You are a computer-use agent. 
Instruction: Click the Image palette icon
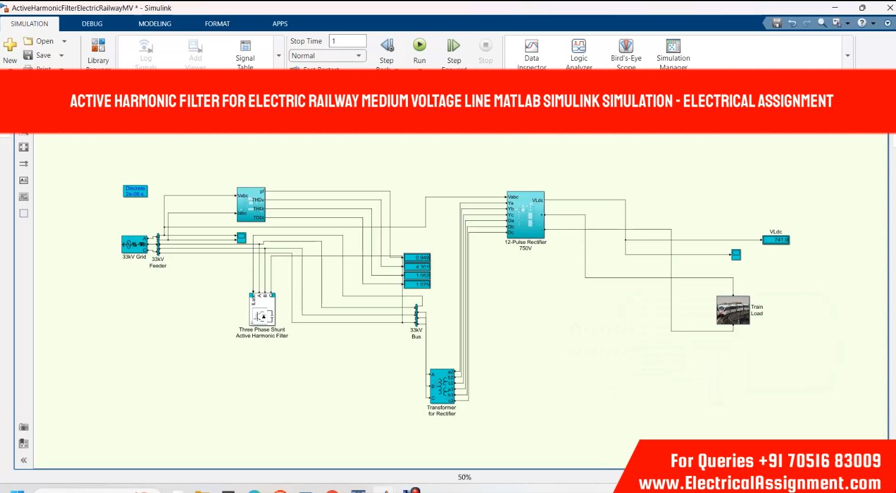pyautogui.click(x=24, y=197)
